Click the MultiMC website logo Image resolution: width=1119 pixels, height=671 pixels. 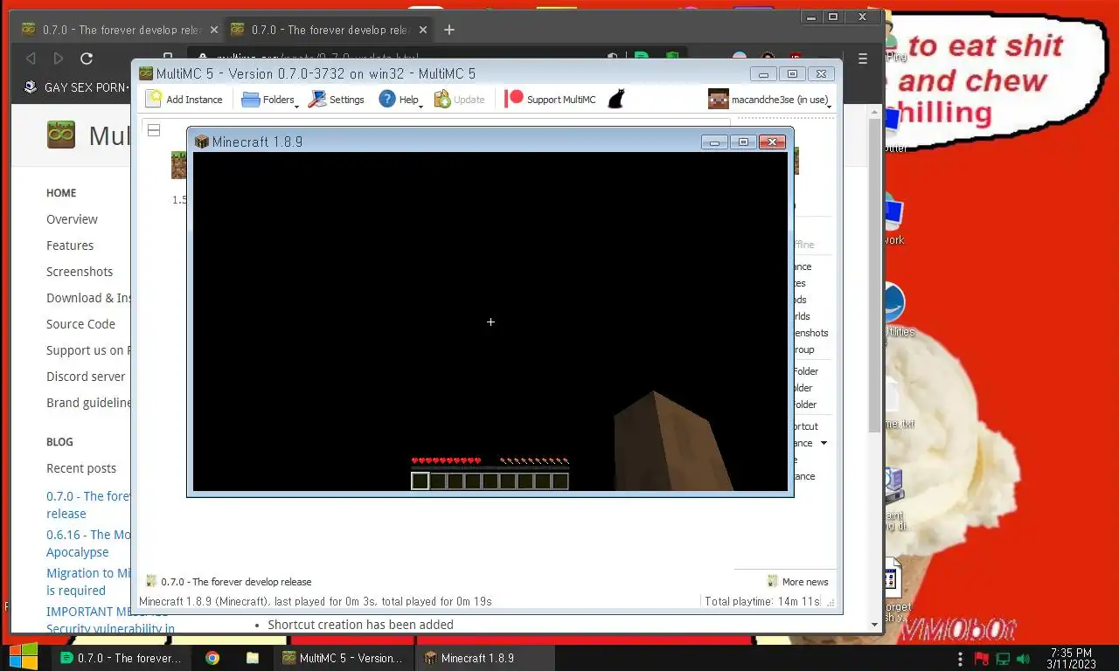60,135
